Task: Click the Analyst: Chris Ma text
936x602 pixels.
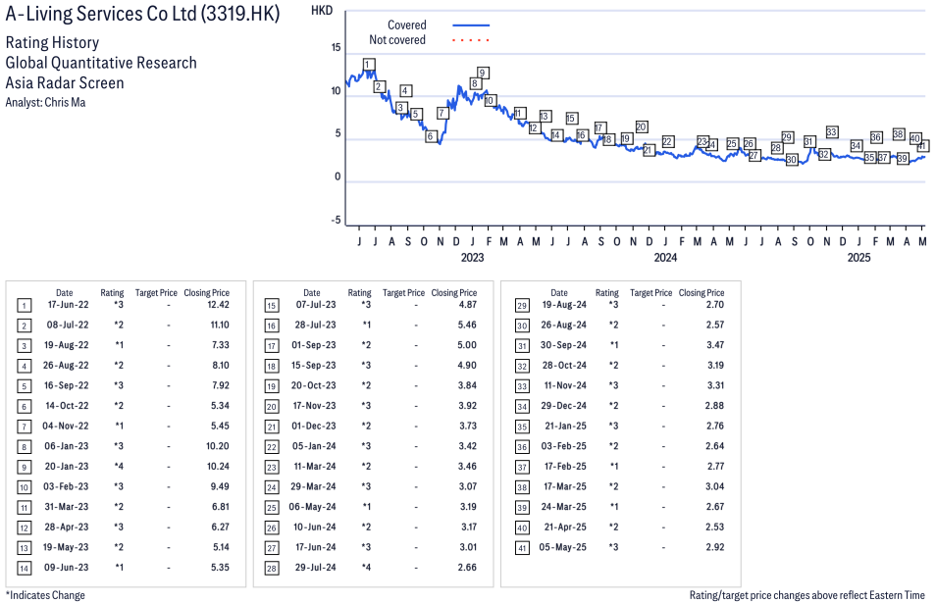Action: point(45,102)
